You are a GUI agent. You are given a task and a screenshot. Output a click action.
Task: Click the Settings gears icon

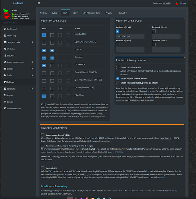coord(5,82)
